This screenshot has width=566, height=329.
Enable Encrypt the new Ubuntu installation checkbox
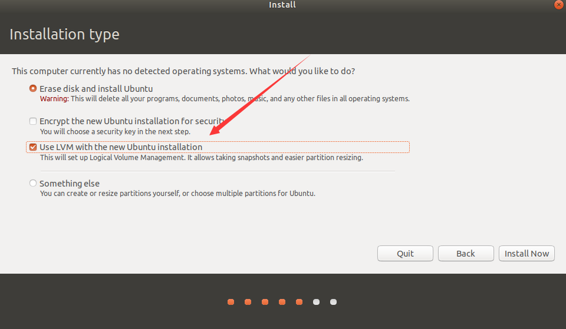pyautogui.click(x=33, y=121)
